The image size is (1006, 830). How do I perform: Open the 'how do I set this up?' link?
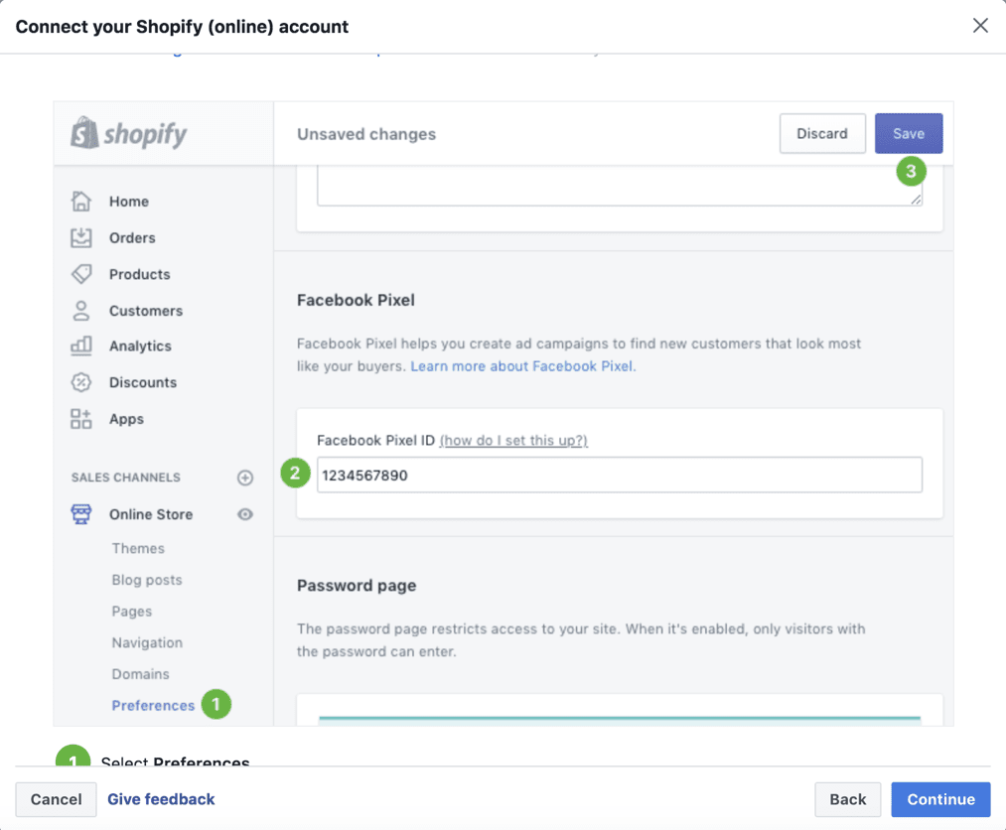pyautogui.click(x=512, y=440)
